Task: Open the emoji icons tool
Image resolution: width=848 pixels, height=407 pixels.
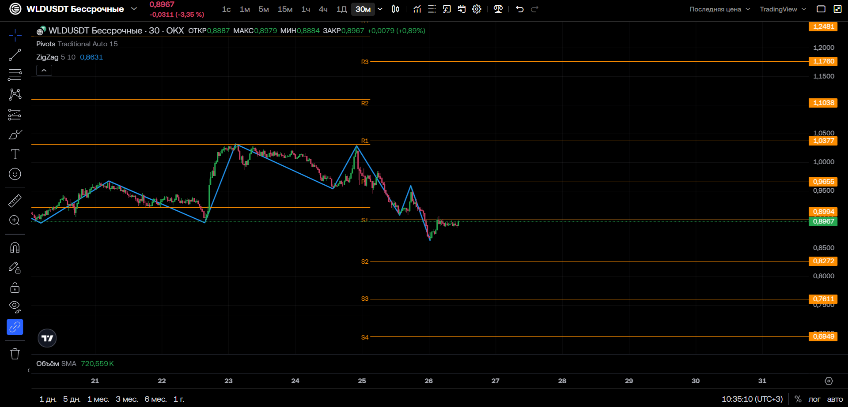Action: click(x=15, y=174)
